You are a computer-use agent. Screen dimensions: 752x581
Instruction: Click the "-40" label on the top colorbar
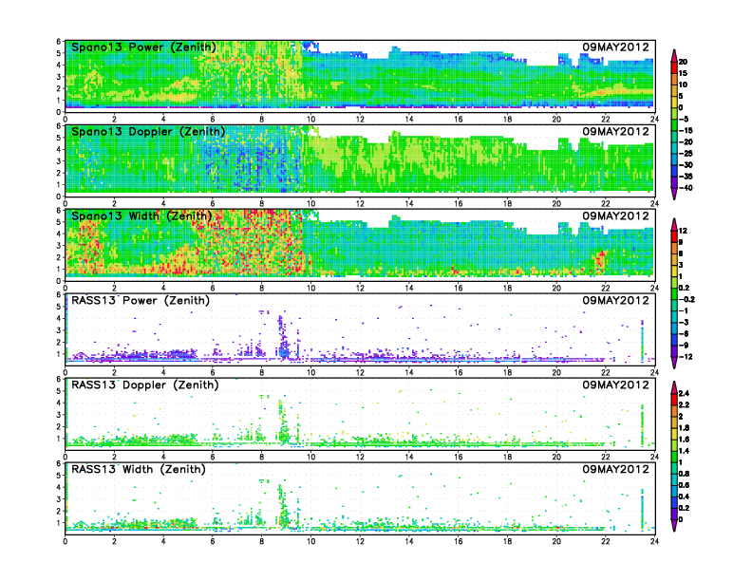686,188
